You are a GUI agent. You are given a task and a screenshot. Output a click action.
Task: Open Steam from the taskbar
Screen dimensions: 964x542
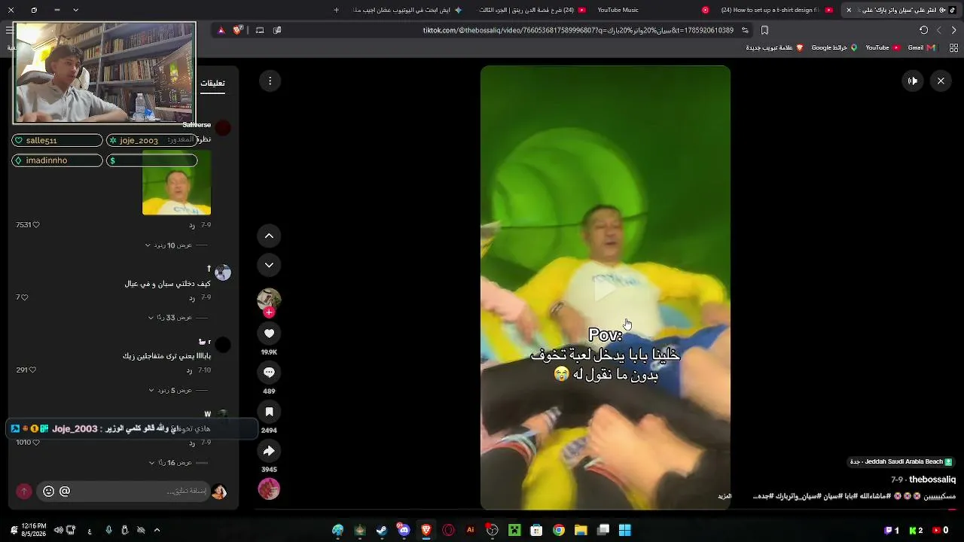[x=382, y=530]
